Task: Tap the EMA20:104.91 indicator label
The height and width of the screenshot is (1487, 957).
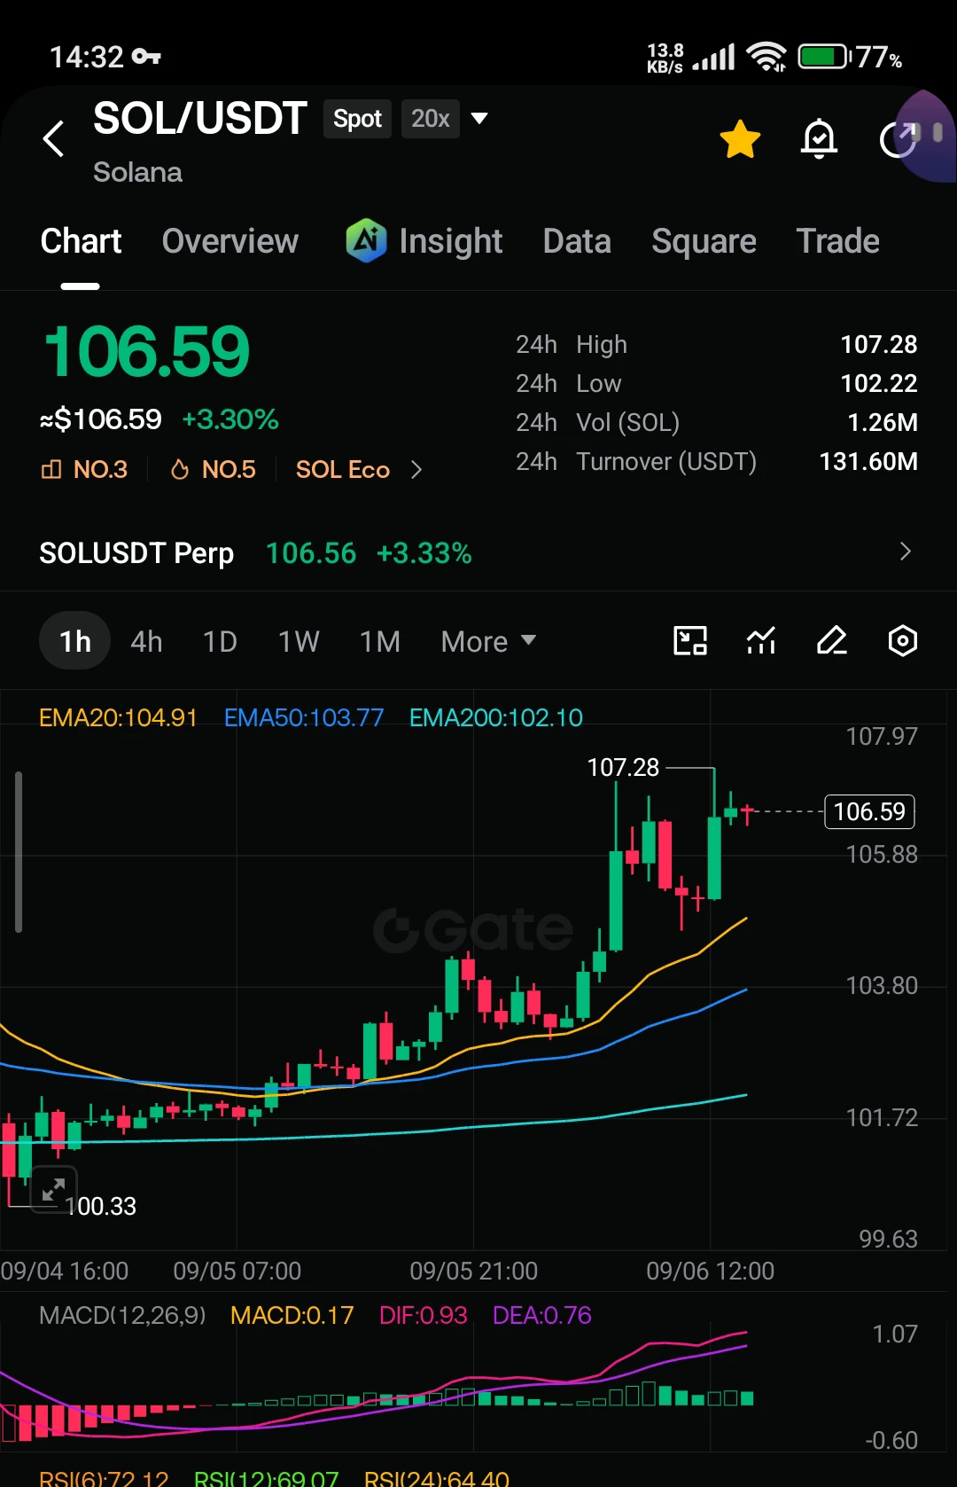Action: click(118, 717)
